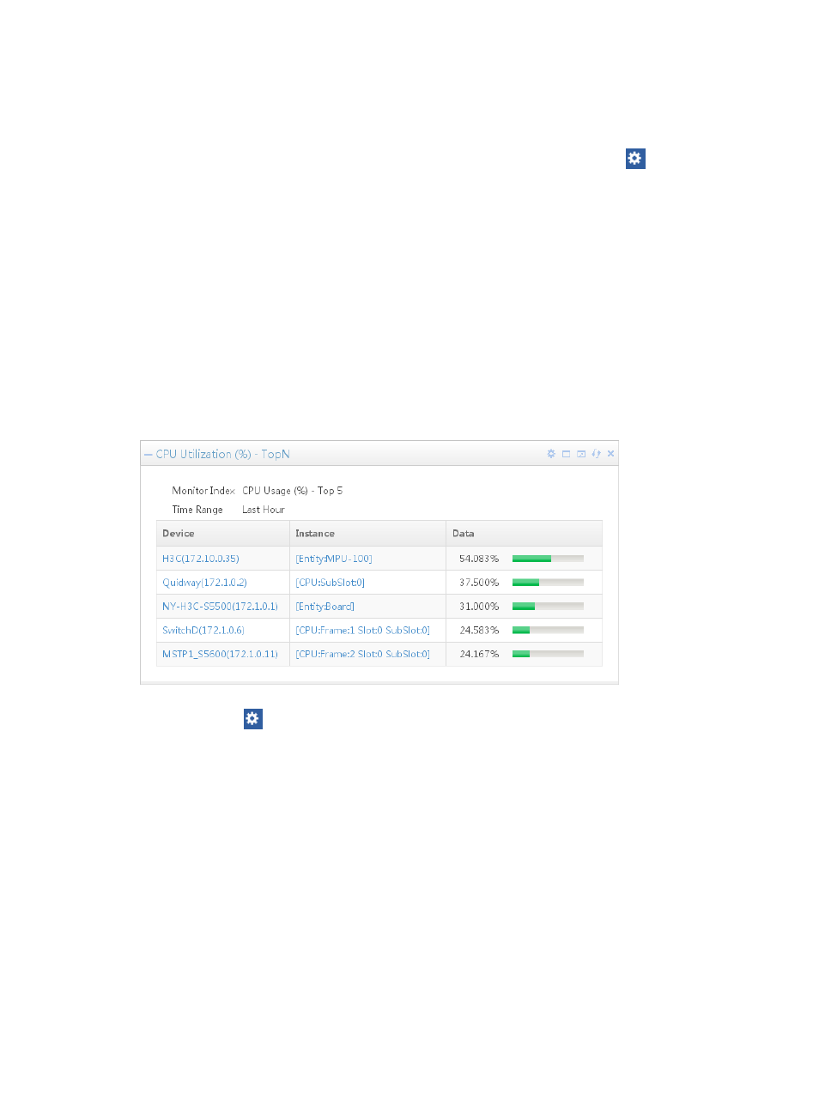Open device link NY-H3C-S5500(172.1.0.1)
The height and width of the screenshot is (1112, 819).
(220, 607)
